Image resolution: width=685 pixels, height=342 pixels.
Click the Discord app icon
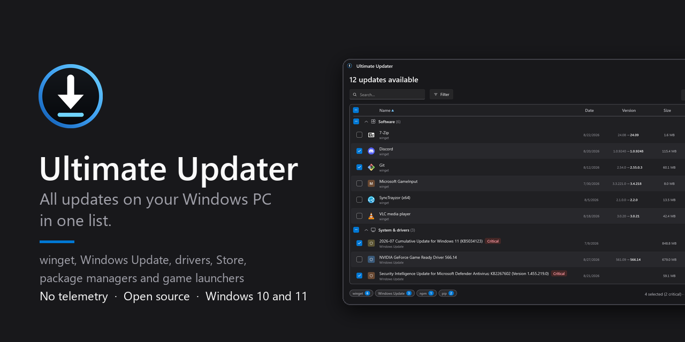coord(371,151)
